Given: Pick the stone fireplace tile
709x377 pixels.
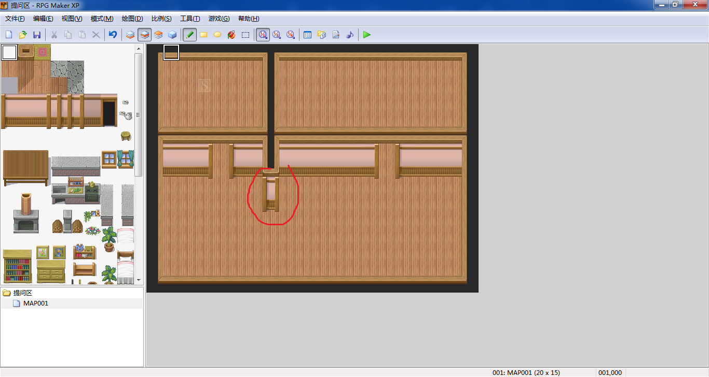Looking at the screenshot, I should point(26,213).
